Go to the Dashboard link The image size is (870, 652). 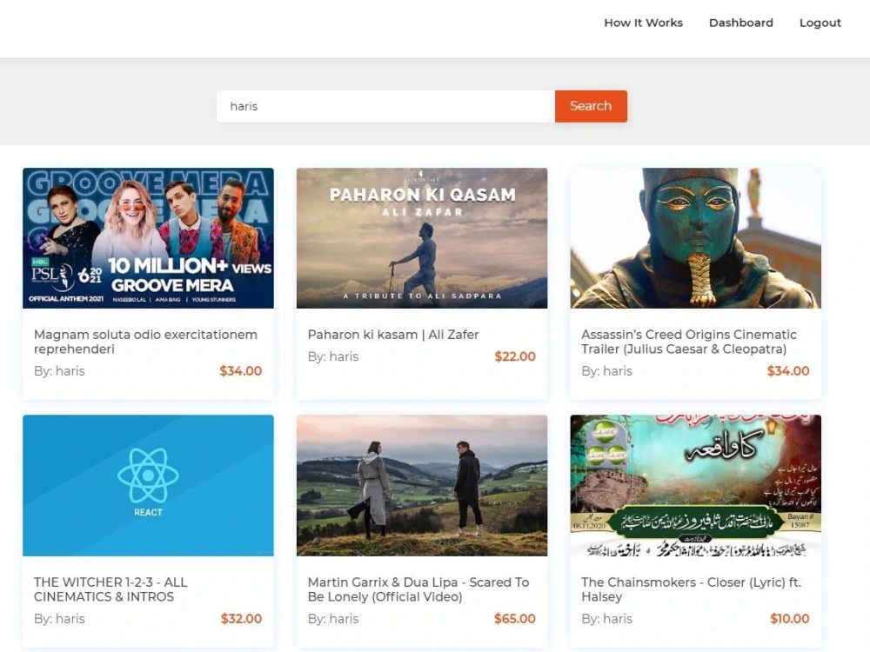click(x=740, y=23)
